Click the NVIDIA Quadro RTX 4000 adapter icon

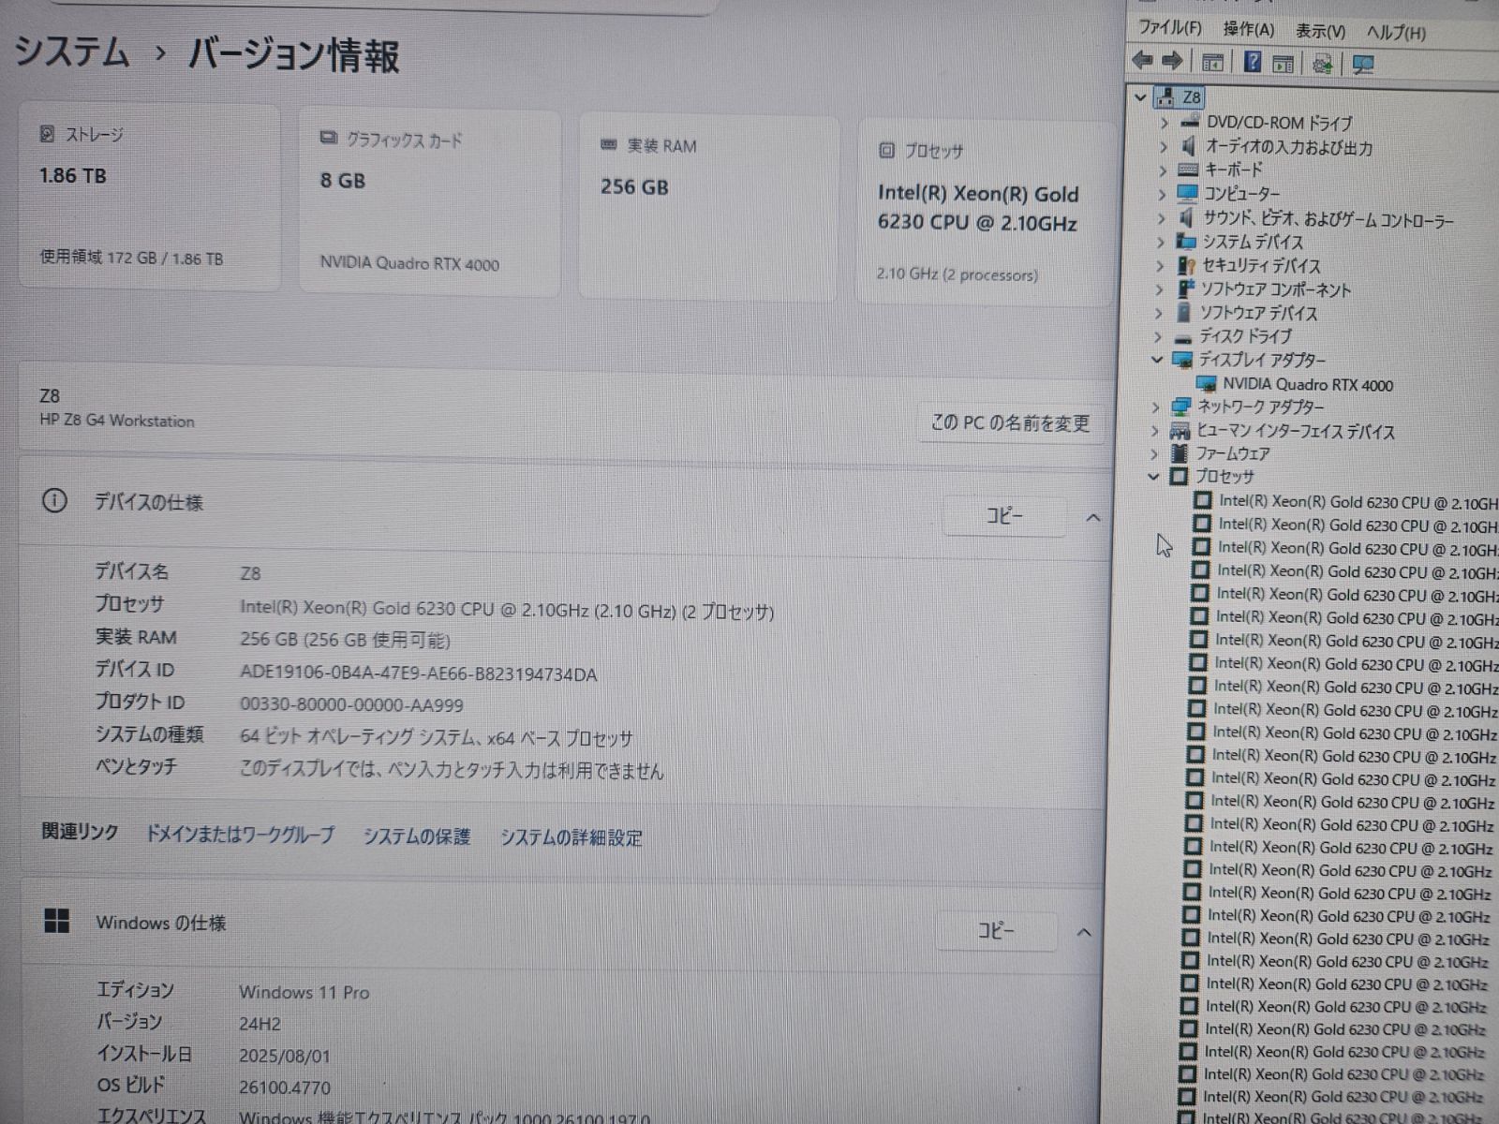[1207, 383]
